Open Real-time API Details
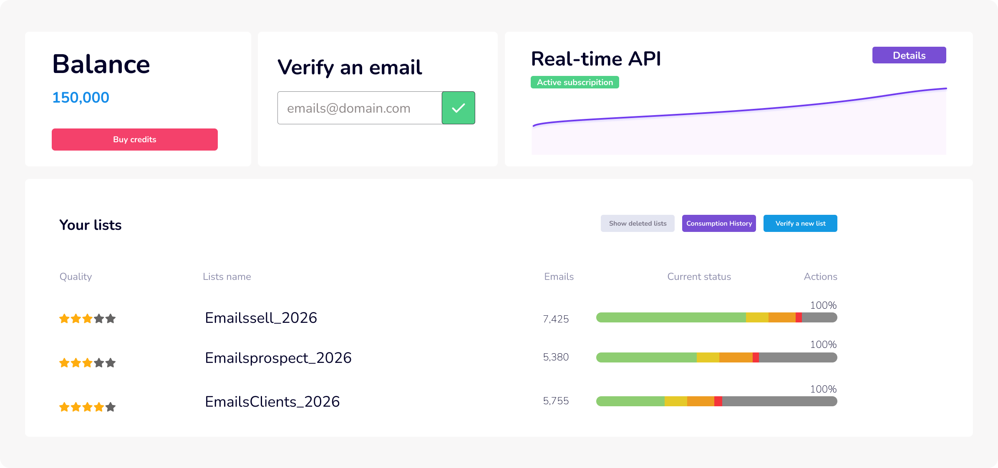Viewport: 998px width, 468px height. tap(909, 55)
